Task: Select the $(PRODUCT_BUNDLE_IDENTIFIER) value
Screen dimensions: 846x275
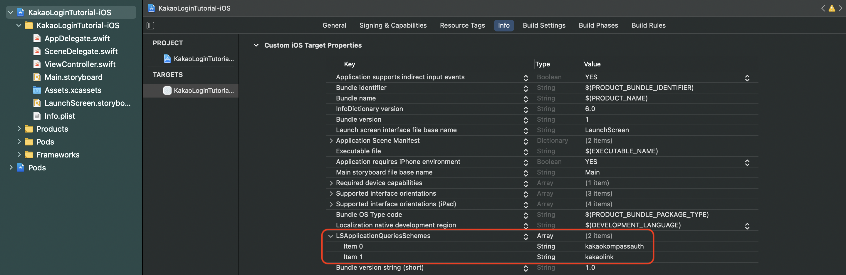Action: 639,88
